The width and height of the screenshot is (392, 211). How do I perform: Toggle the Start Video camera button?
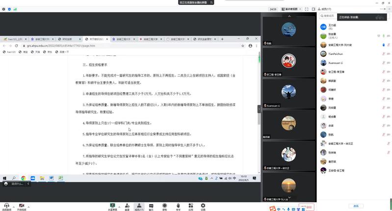click(22, 206)
